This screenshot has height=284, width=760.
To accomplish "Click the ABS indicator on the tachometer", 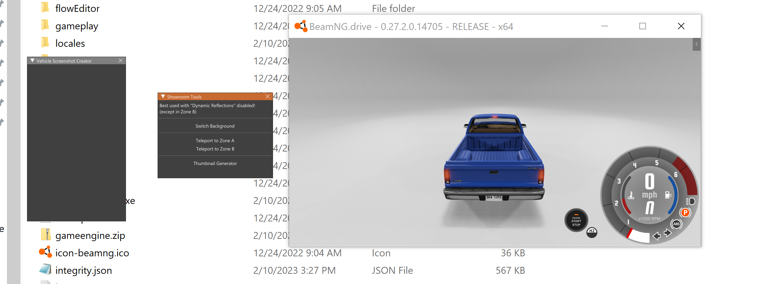I will pos(677,224).
